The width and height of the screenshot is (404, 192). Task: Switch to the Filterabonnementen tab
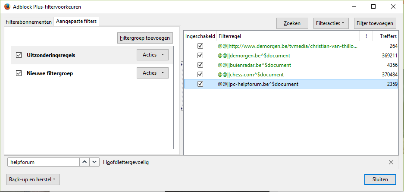pyautogui.click(x=28, y=22)
